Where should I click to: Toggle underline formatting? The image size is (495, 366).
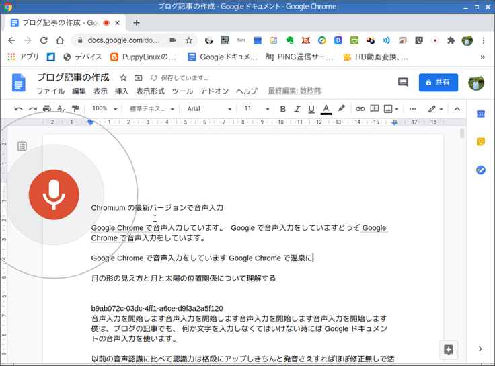coord(311,109)
